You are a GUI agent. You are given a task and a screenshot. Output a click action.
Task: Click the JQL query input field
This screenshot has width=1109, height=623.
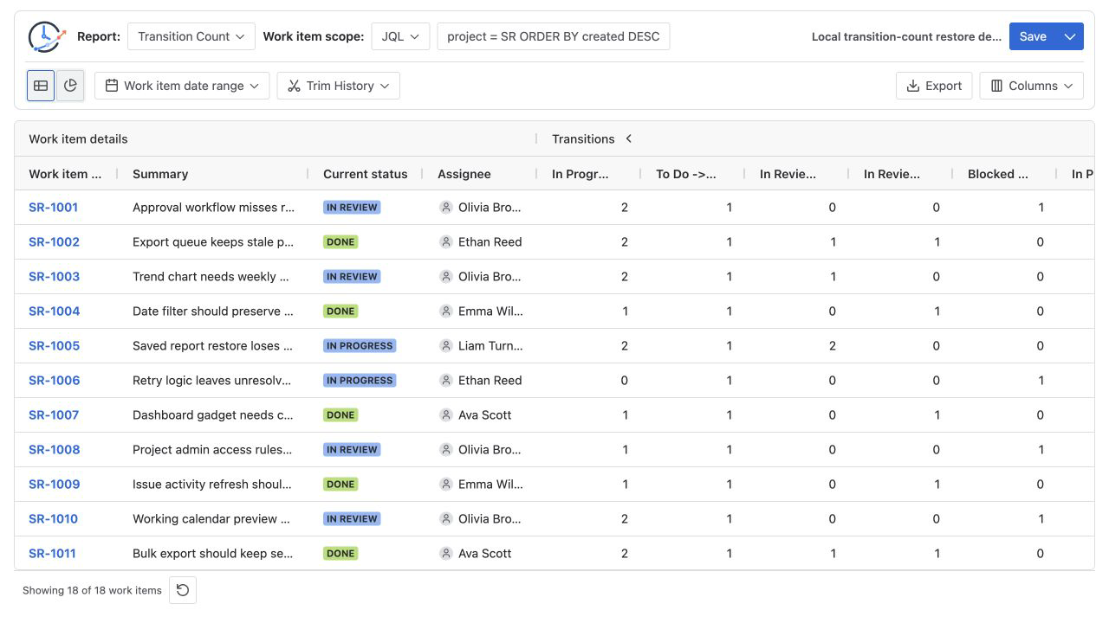point(554,36)
